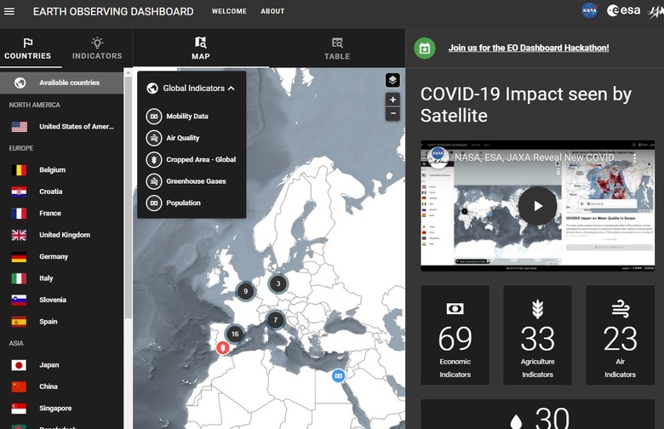
Task: Select the Population indicator
Action: 183,203
